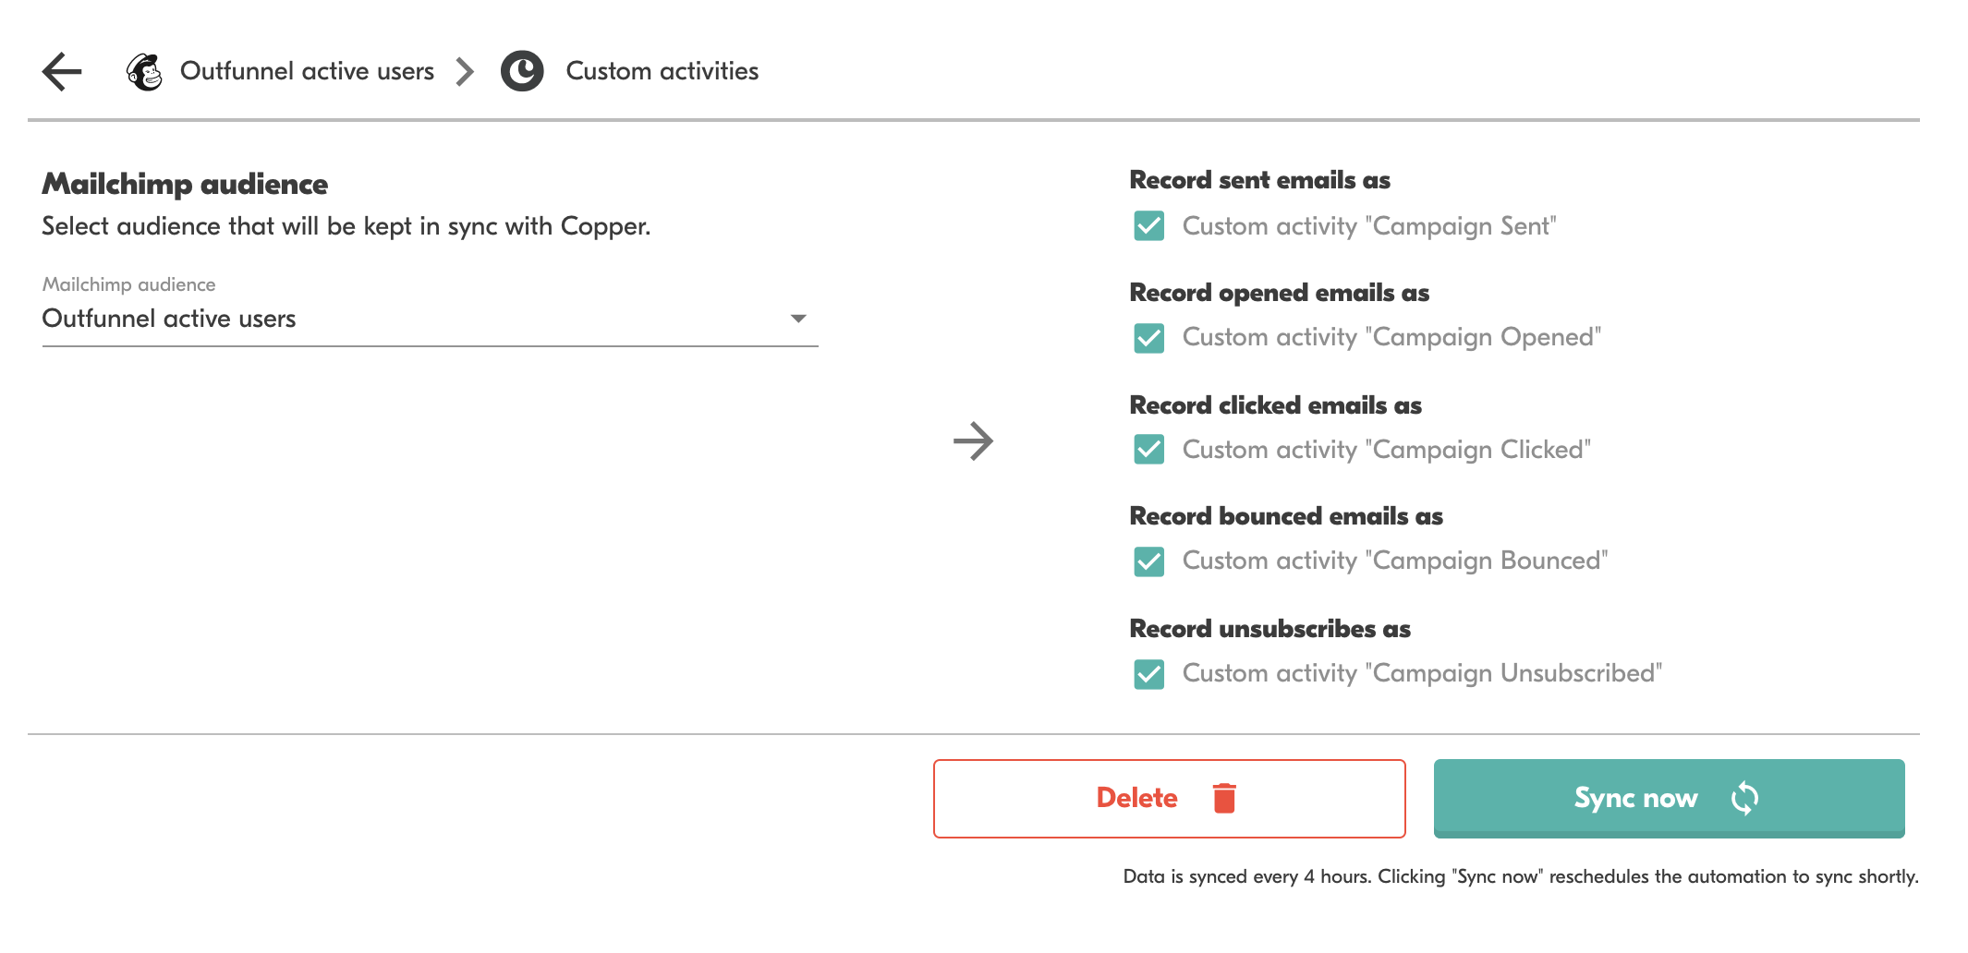Toggle the "Campaign Opened" checkbox
Screen dimensions: 1968x953
pos(1148,338)
